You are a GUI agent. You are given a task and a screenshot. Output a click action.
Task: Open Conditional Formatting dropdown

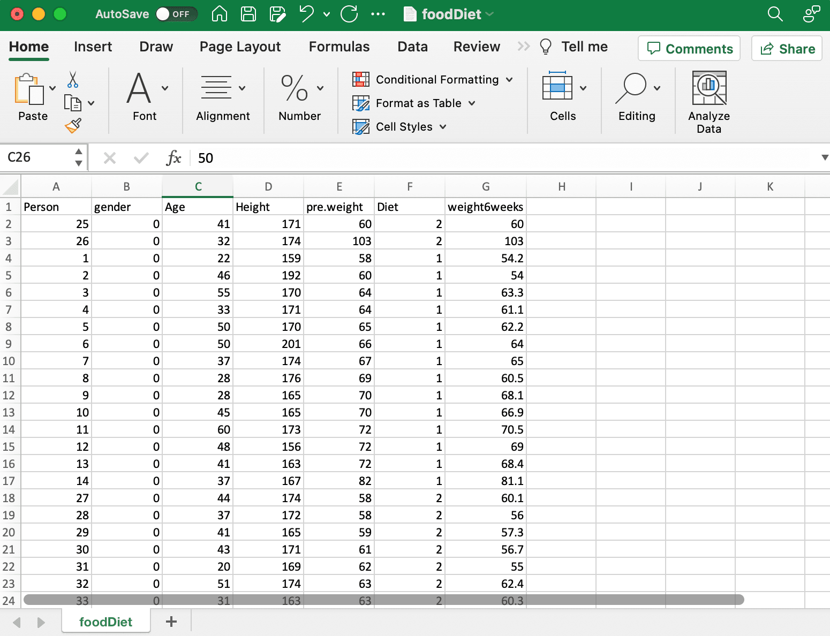tap(433, 80)
